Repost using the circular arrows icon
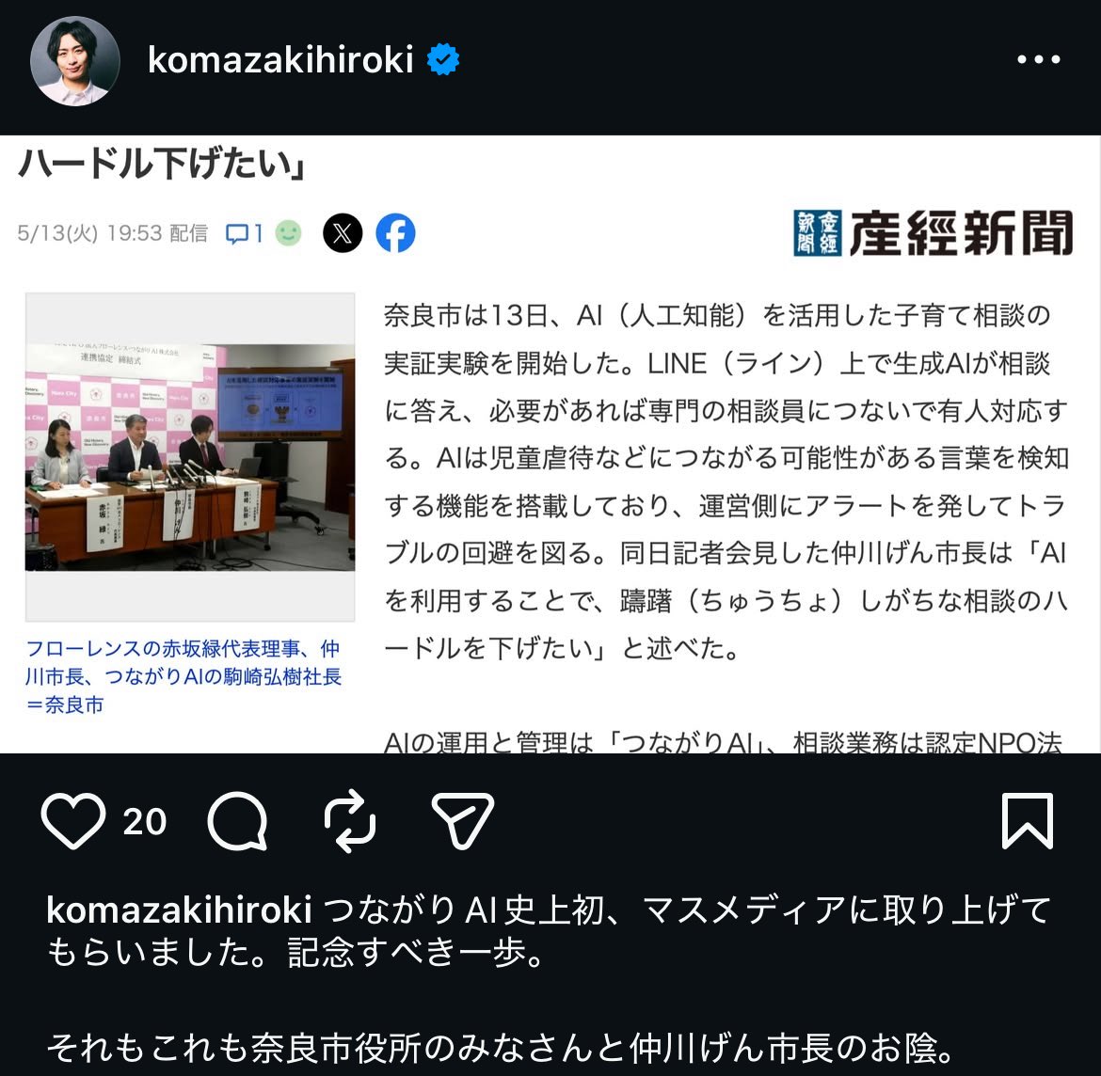Screen dimensions: 1101x1076 click(x=350, y=820)
